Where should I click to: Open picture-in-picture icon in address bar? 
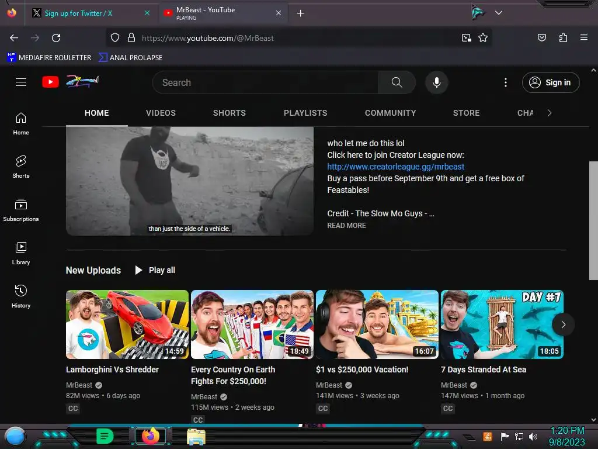click(x=467, y=38)
